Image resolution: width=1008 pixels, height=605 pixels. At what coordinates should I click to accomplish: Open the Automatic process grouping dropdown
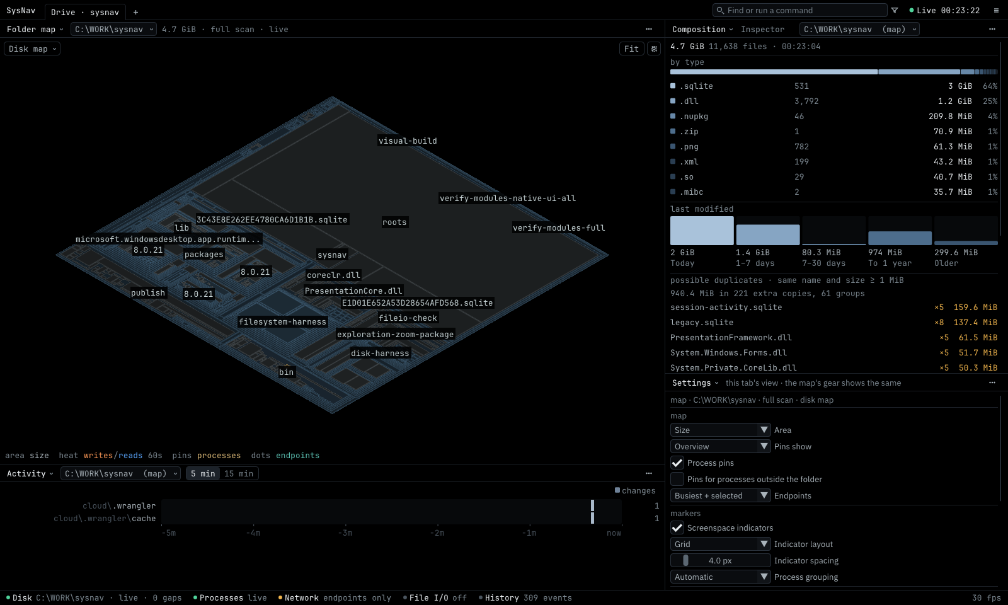pyautogui.click(x=720, y=577)
